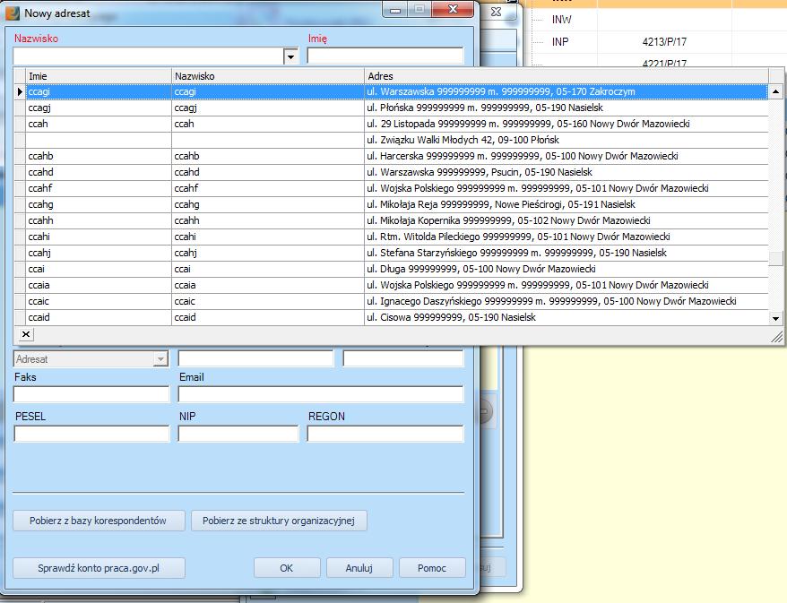Click address ul. Harcerska, Nowy Dwór Mazowiecki
This screenshot has height=603, width=787.
(x=522, y=156)
